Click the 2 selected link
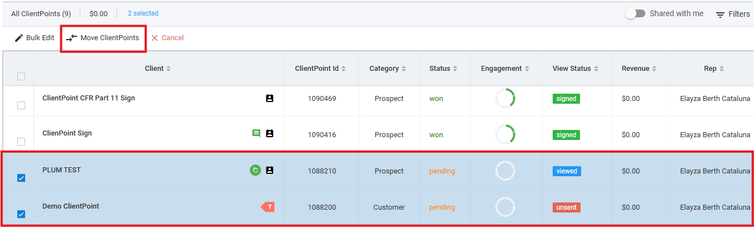 pos(143,13)
